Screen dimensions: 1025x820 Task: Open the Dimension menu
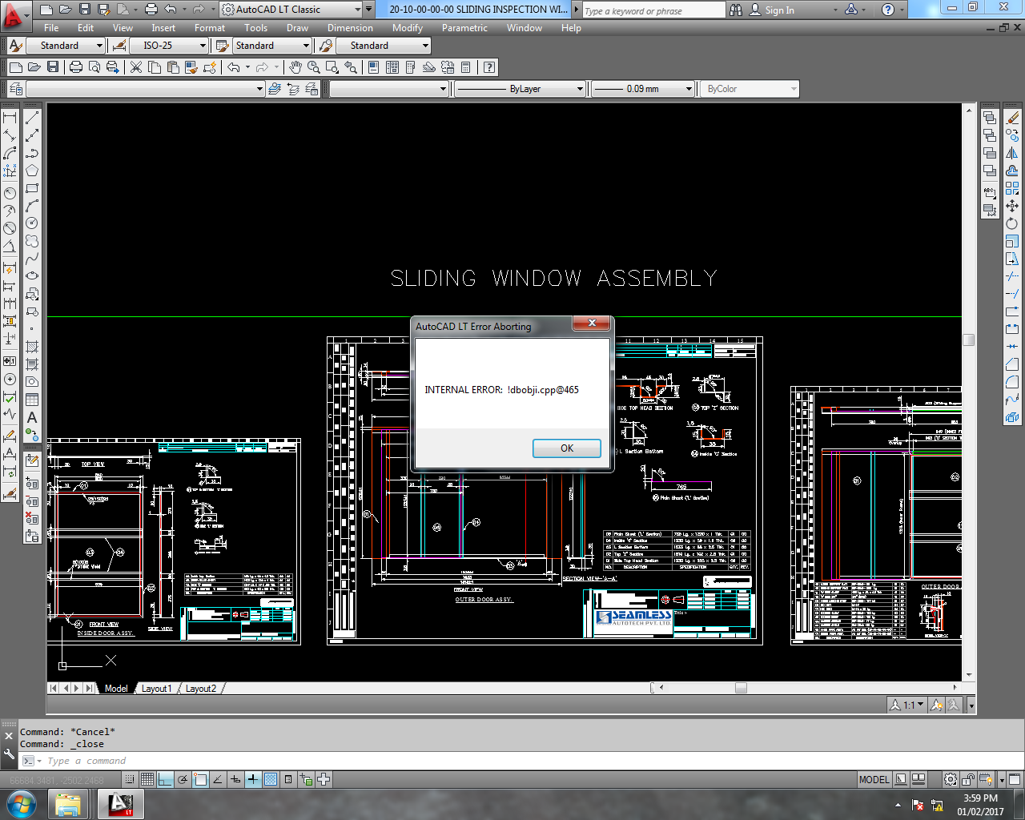click(x=350, y=28)
